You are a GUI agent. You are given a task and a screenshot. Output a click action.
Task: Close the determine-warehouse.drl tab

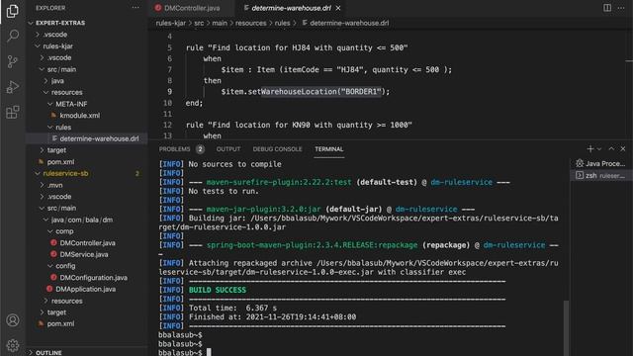click(338, 8)
